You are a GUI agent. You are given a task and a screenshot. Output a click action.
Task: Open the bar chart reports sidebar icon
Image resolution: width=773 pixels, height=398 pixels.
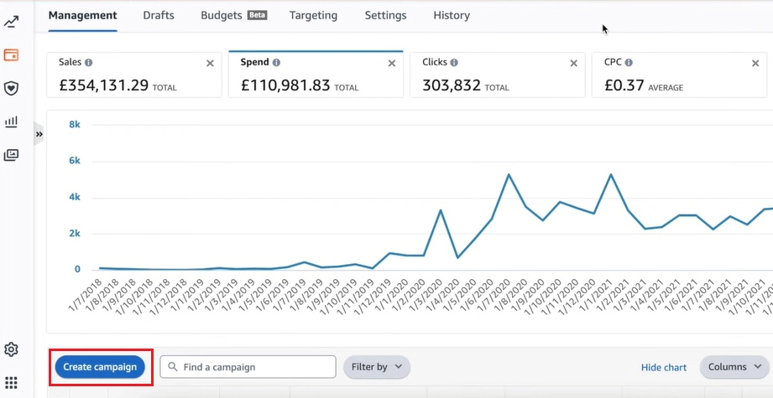click(12, 122)
